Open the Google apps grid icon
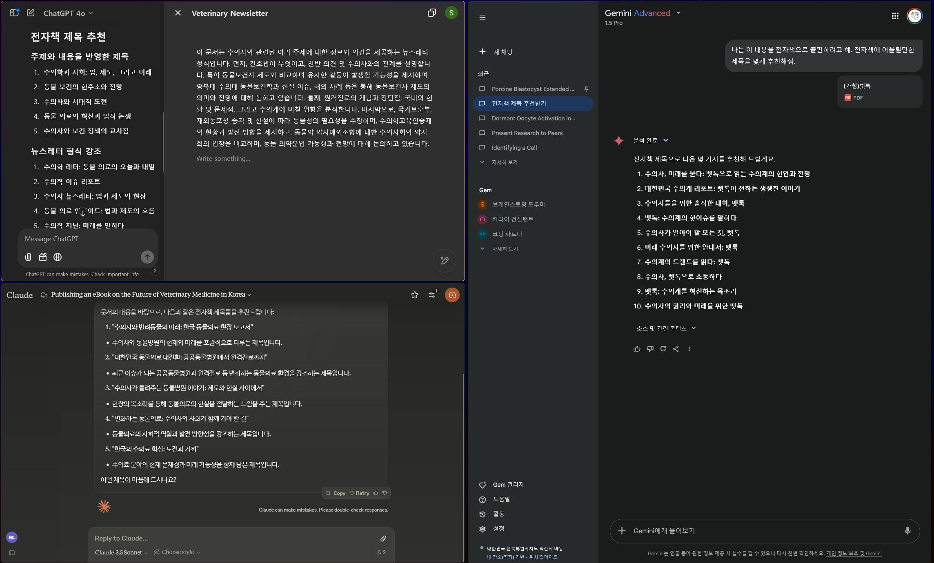This screenshot has width=934, height=563. click(895, 16)
